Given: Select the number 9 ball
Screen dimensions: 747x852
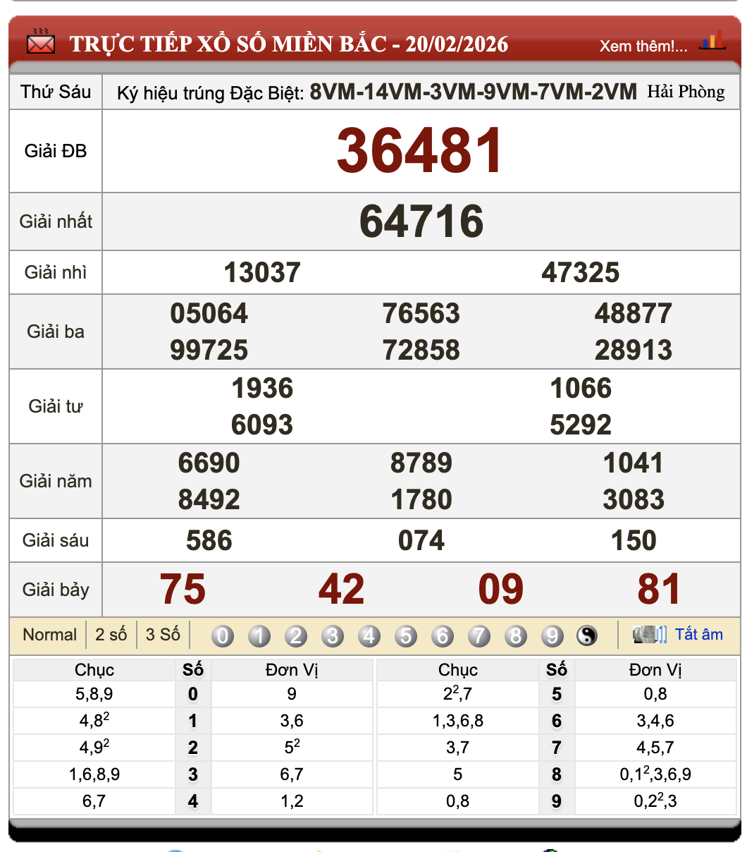Looking at the screenshot, I should [552, 635].
